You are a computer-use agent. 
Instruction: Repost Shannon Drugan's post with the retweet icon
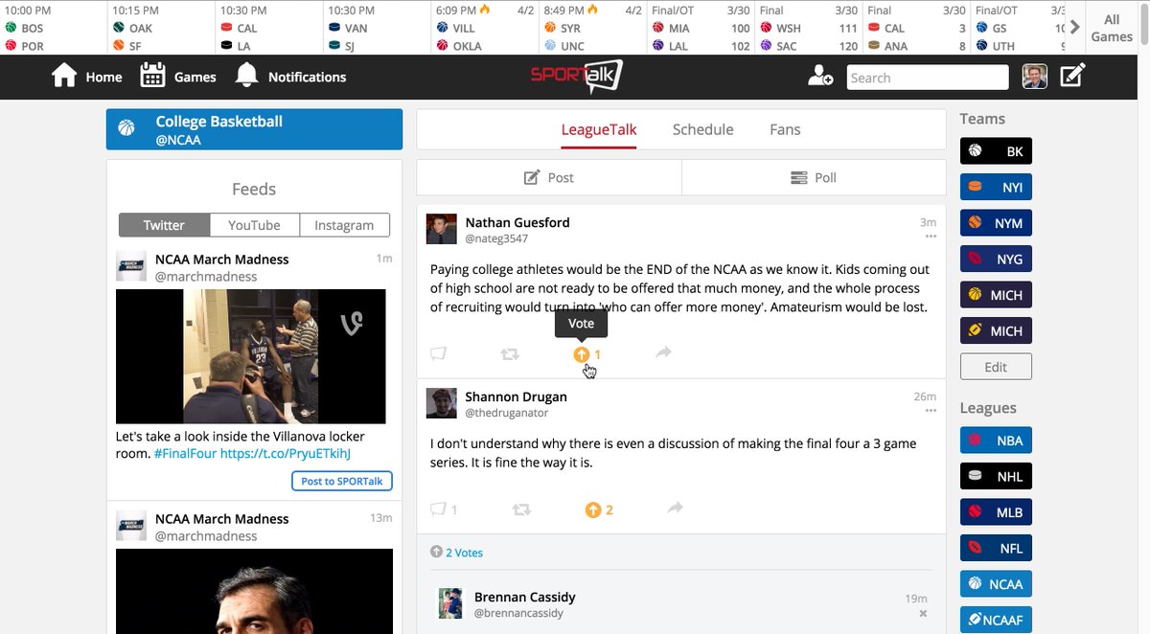[x=521, y=509]
